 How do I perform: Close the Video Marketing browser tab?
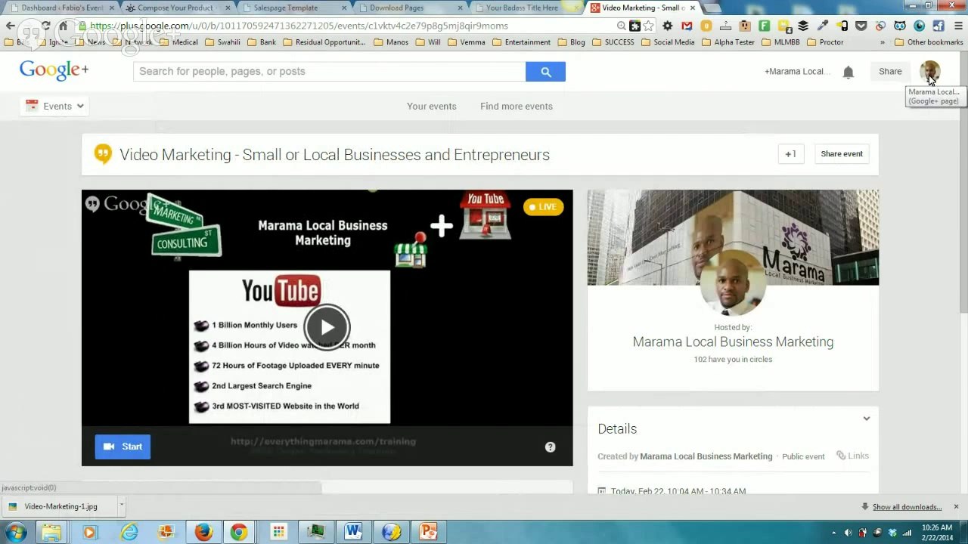pos(692,8)
